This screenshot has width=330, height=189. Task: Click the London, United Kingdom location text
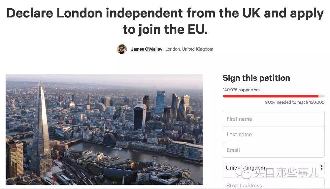(189, 49)
